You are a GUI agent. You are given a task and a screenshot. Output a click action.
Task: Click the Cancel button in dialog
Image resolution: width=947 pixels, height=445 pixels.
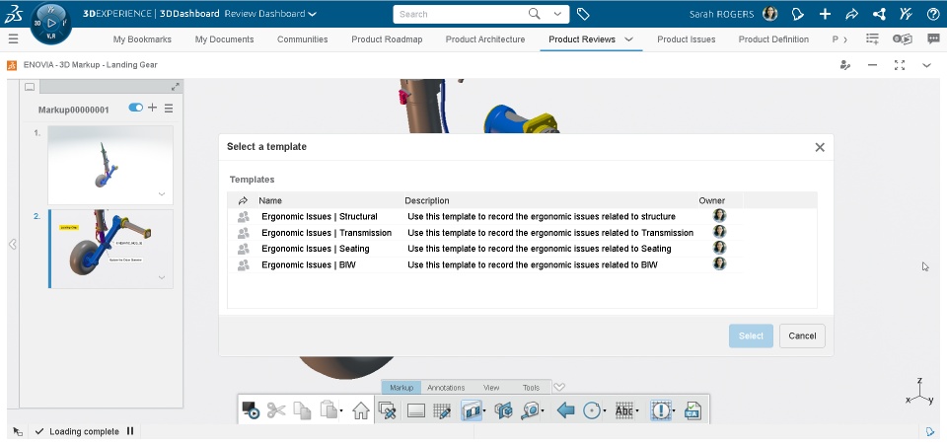[802, 335]
